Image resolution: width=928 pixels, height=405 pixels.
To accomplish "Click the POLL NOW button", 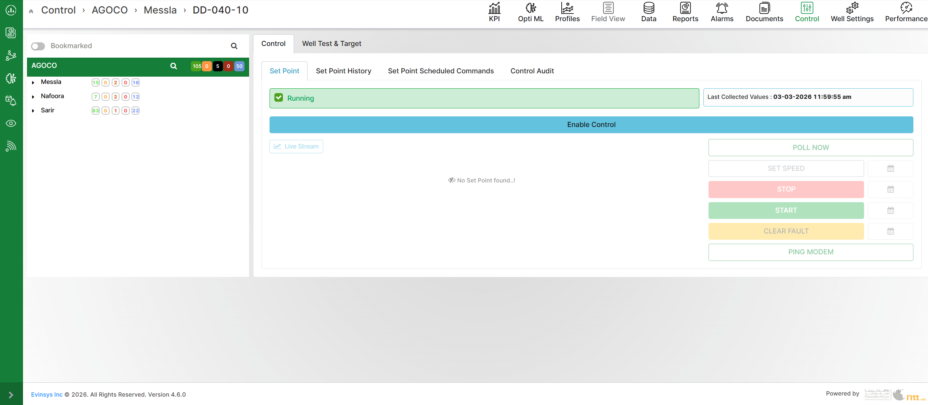I will tap(810, 147).
